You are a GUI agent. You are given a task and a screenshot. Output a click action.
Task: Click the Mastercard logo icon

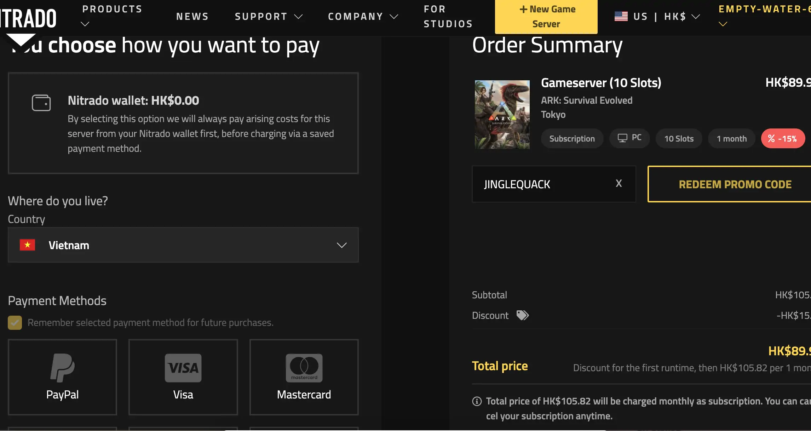304,368
